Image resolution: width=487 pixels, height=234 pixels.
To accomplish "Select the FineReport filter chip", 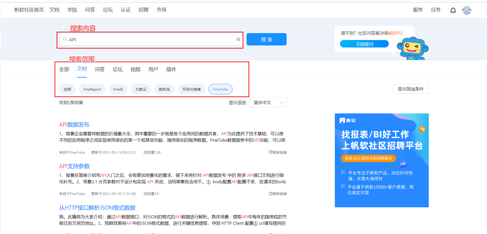I will tap(92, 89).
